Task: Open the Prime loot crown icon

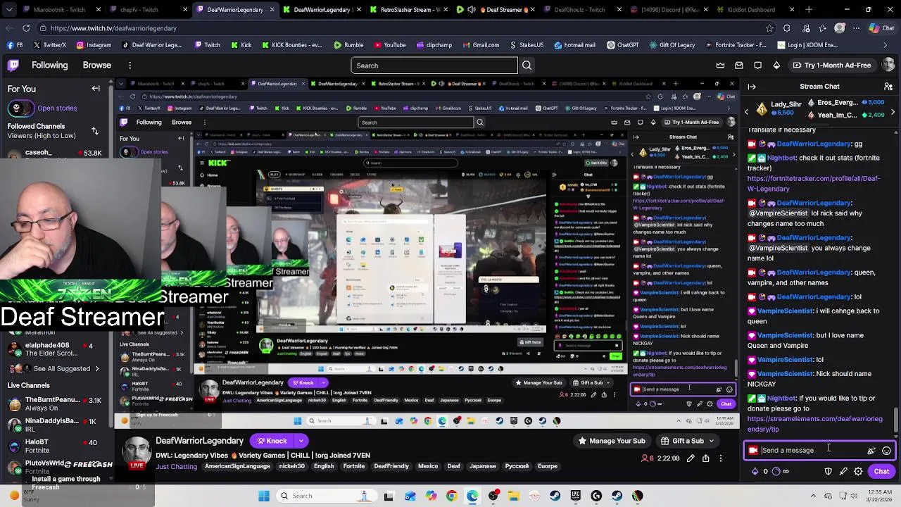Action: (x=720, y=65)
